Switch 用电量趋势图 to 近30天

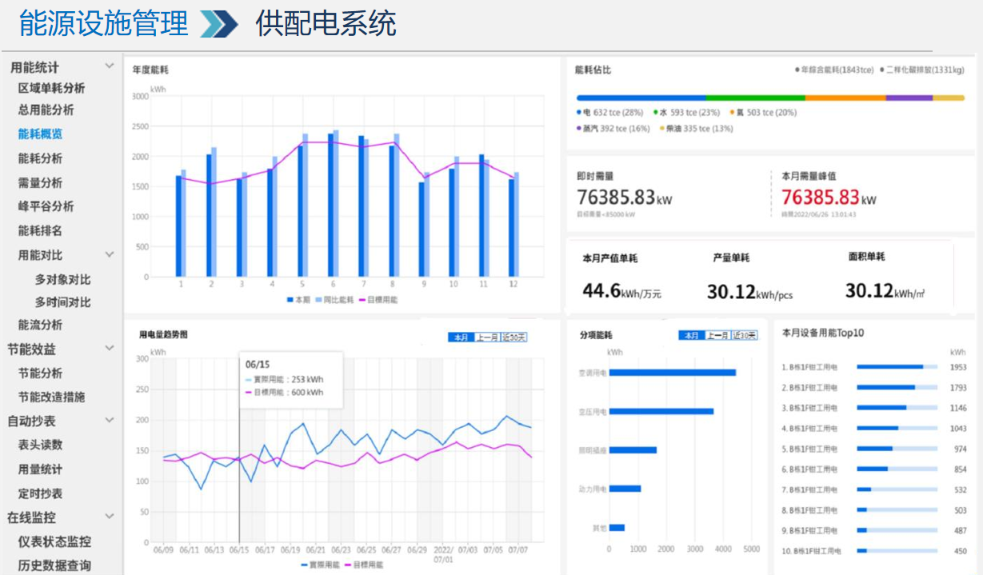(513, 337)
